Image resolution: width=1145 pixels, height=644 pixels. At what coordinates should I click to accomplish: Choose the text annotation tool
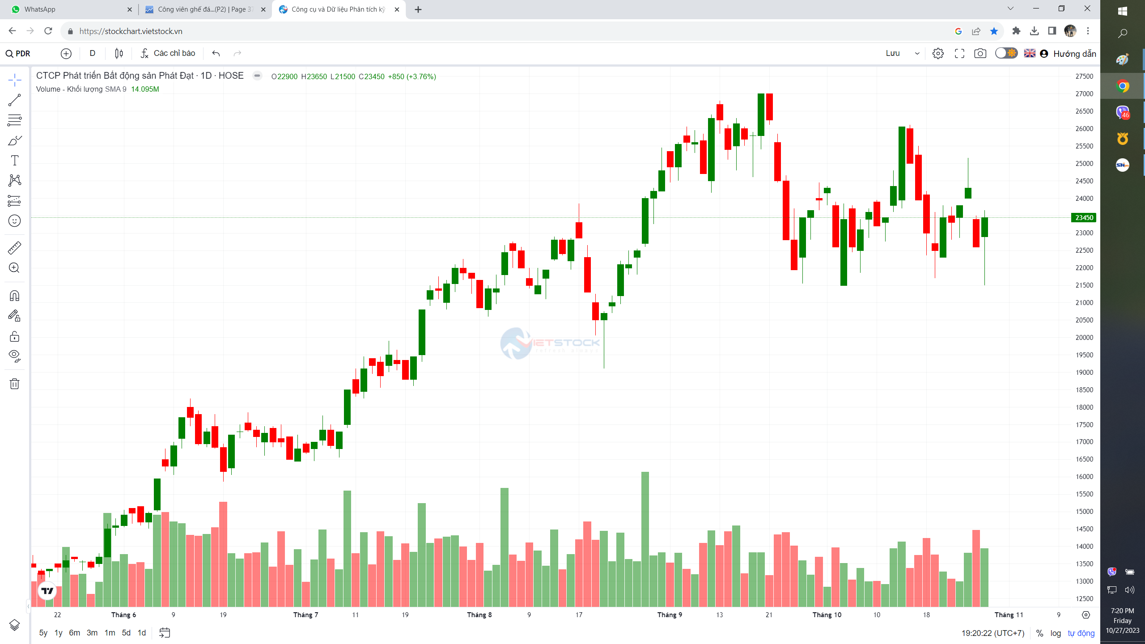[14, 160]
